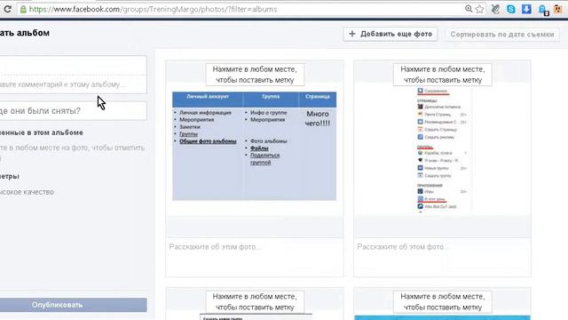Click the 'Личный аккаунт' header in table photo

tap(208, 97)
